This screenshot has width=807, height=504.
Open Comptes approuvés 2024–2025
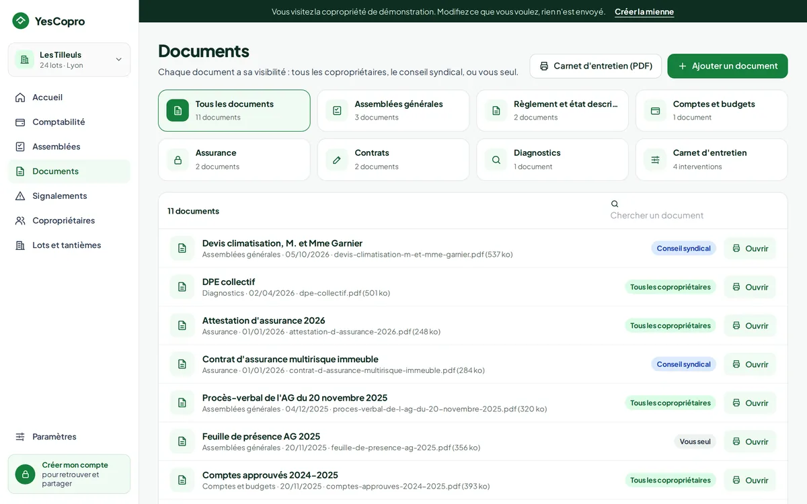[x=750, y=480]
